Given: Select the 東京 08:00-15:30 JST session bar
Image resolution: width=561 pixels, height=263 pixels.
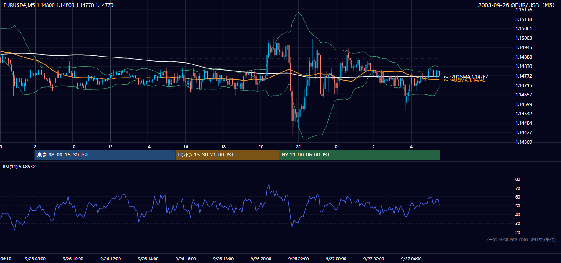Looking at the screenshot, I should coord(105,155).
